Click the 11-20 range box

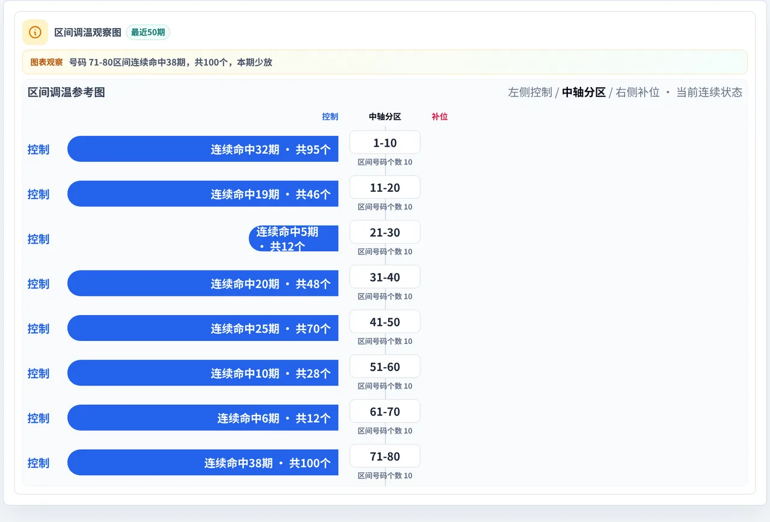[x=385, y=188]
